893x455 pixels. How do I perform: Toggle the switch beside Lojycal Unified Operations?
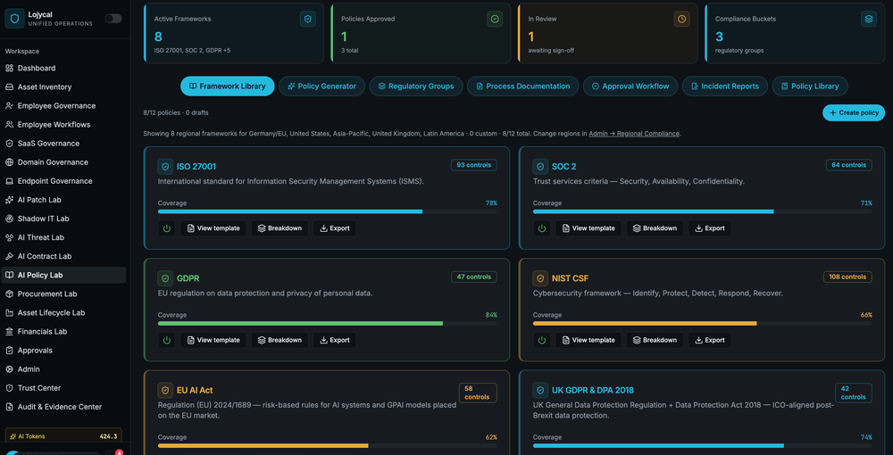(x=113, y=19)
